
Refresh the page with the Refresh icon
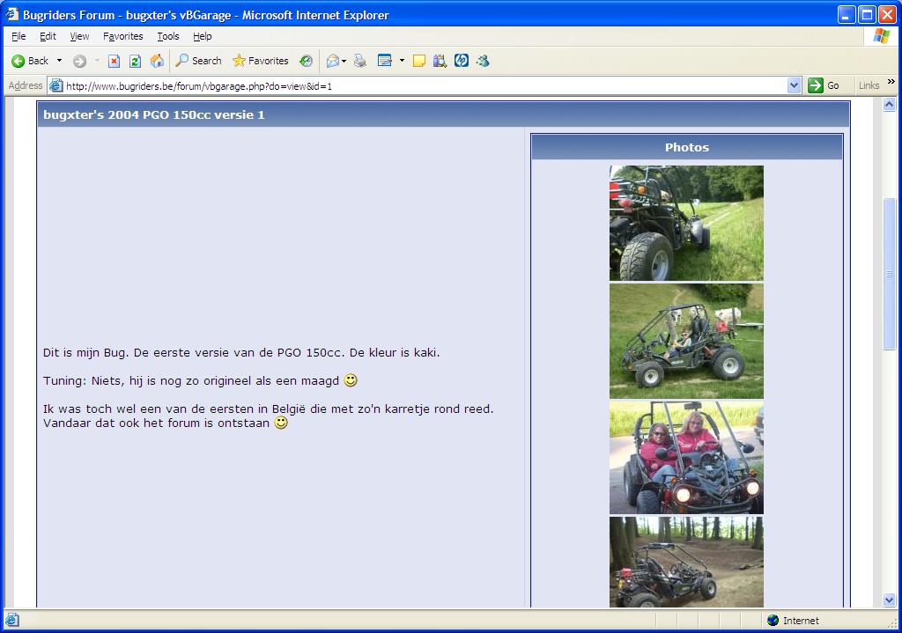[x=135, y=61]
